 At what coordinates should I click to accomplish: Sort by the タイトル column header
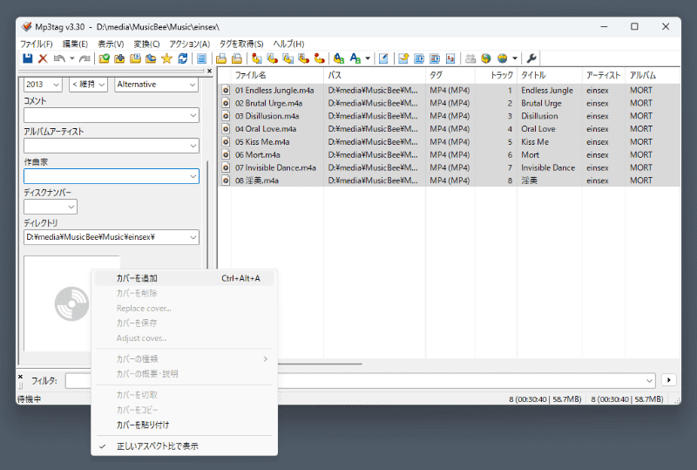[x=550, y=75]
